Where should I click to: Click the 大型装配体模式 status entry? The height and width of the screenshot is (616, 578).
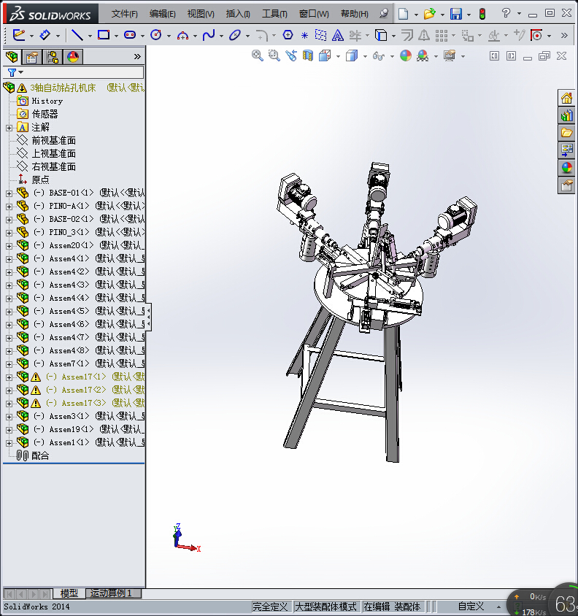pyautogui.click(x=325, y=607)
